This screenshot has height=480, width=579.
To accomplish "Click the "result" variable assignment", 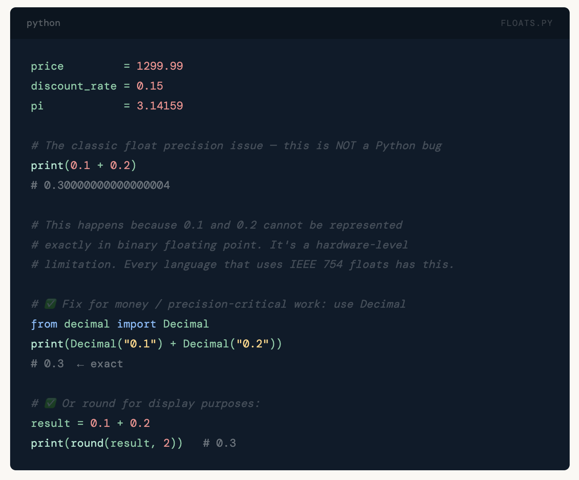I will click(51, 423).
